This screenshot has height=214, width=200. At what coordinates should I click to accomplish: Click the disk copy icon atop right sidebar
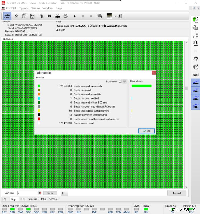coord(195,19)
